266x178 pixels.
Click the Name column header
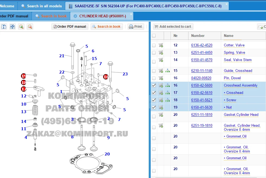pyautogui.click(x=228, y=36)
